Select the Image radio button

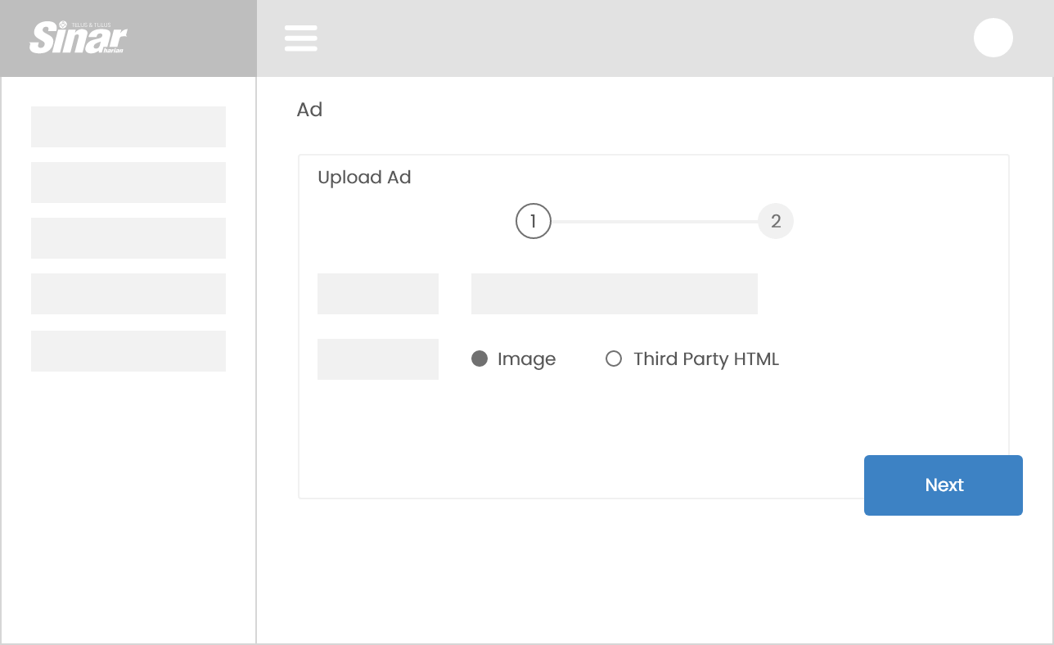[480, 359]
